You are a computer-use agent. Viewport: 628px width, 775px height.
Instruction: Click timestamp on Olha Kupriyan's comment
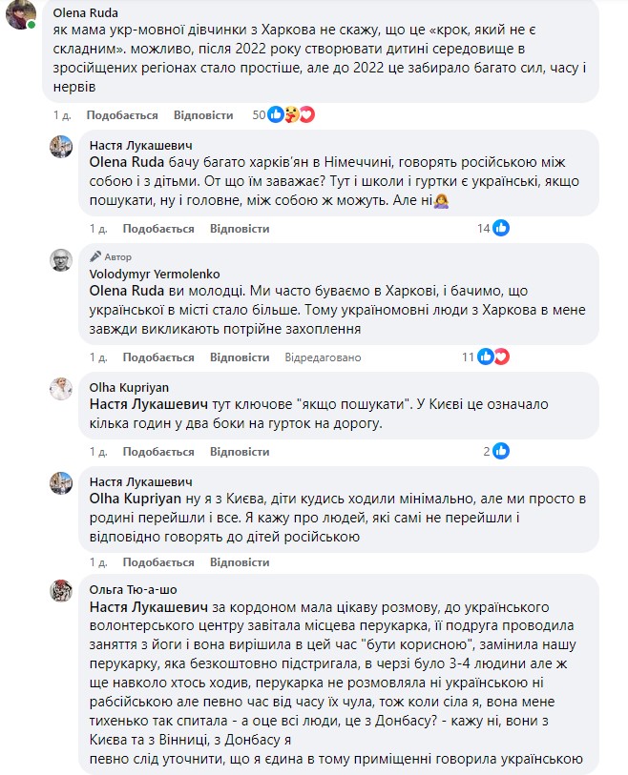point(97,451)
